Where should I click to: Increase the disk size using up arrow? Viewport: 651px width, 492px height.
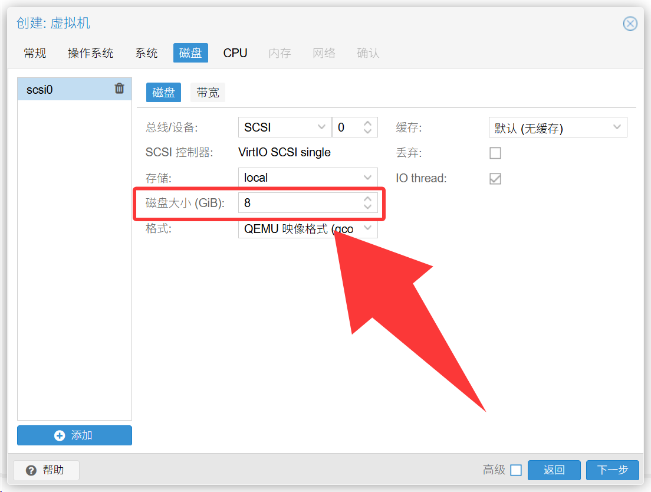(x=368, y=199)
